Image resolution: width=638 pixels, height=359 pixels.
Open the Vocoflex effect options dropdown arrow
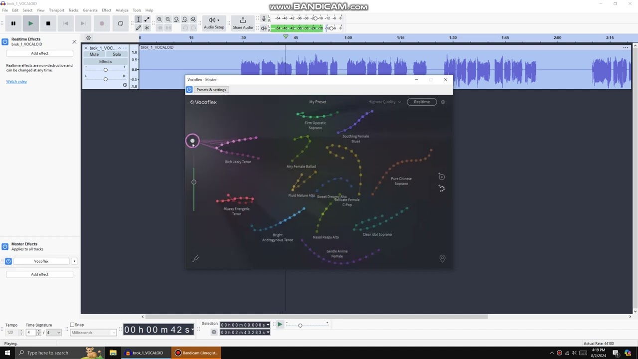pos(74,261)
